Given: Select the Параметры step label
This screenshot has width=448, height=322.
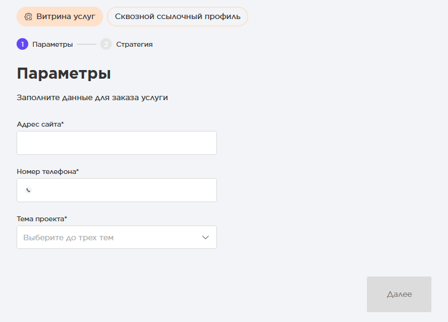Looking at the screenshot, I should coord(53,44).
